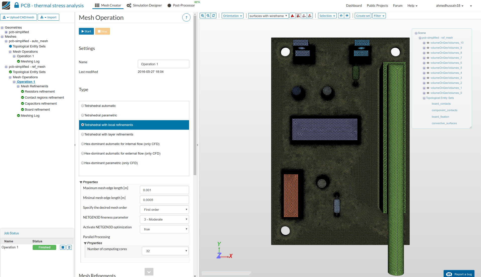481x277 pixels.
Task: Collapse the Geometries tree node
Action: [2, 28]
